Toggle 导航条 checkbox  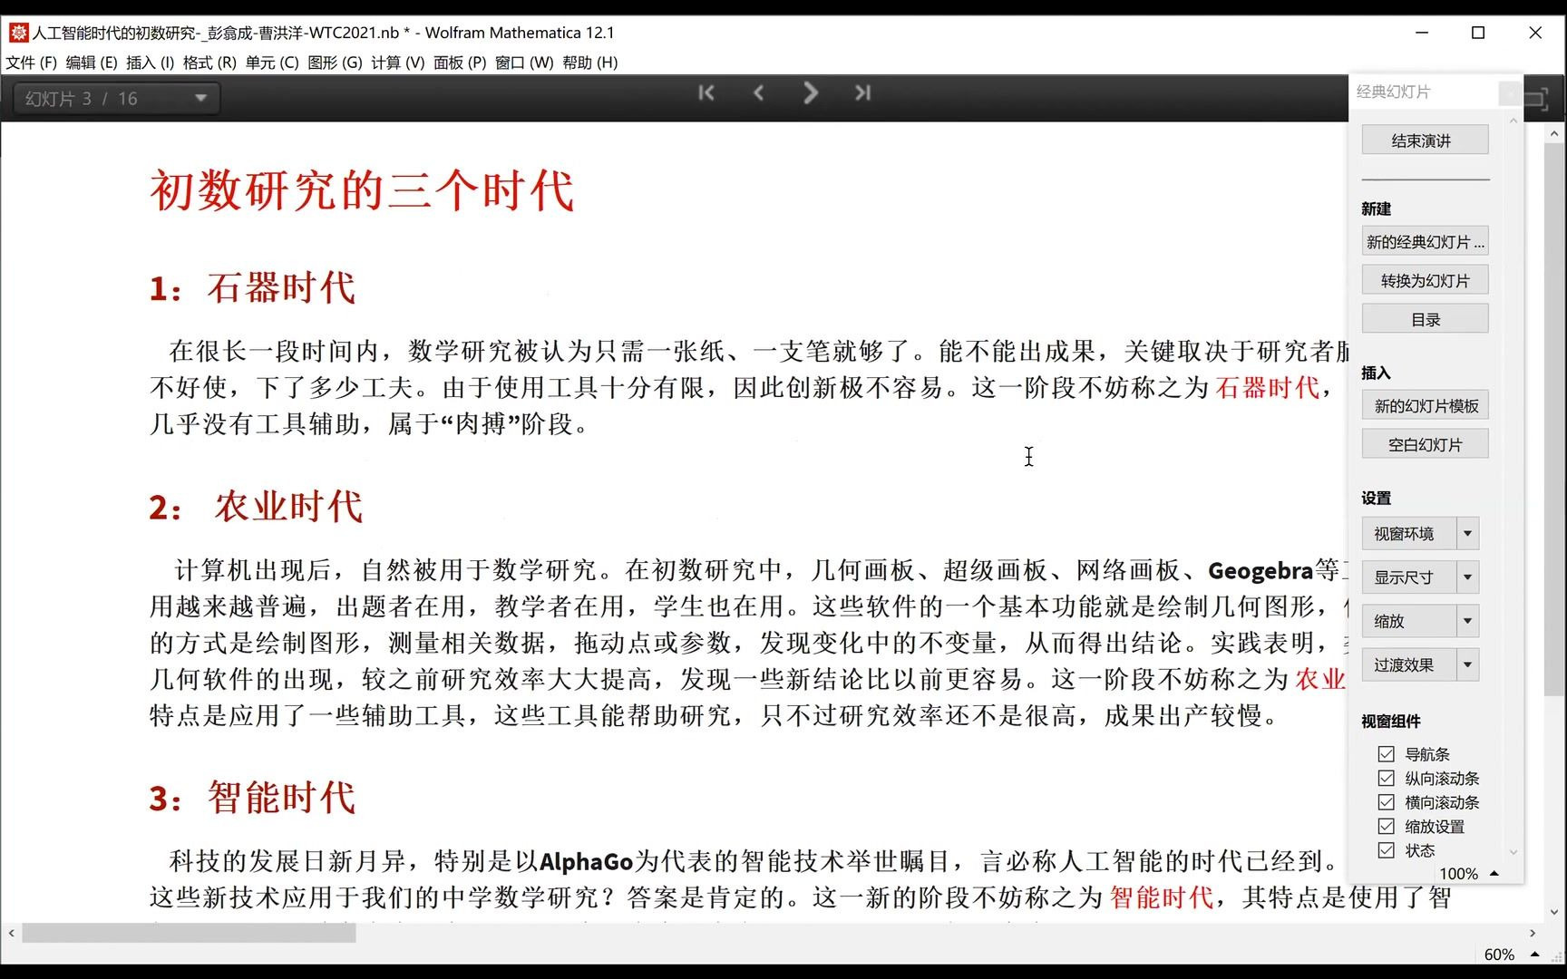[1386, 754]
